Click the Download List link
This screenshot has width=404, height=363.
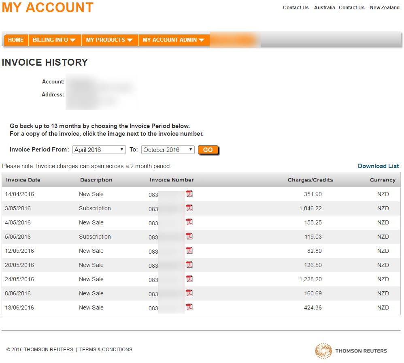[378, 166]
